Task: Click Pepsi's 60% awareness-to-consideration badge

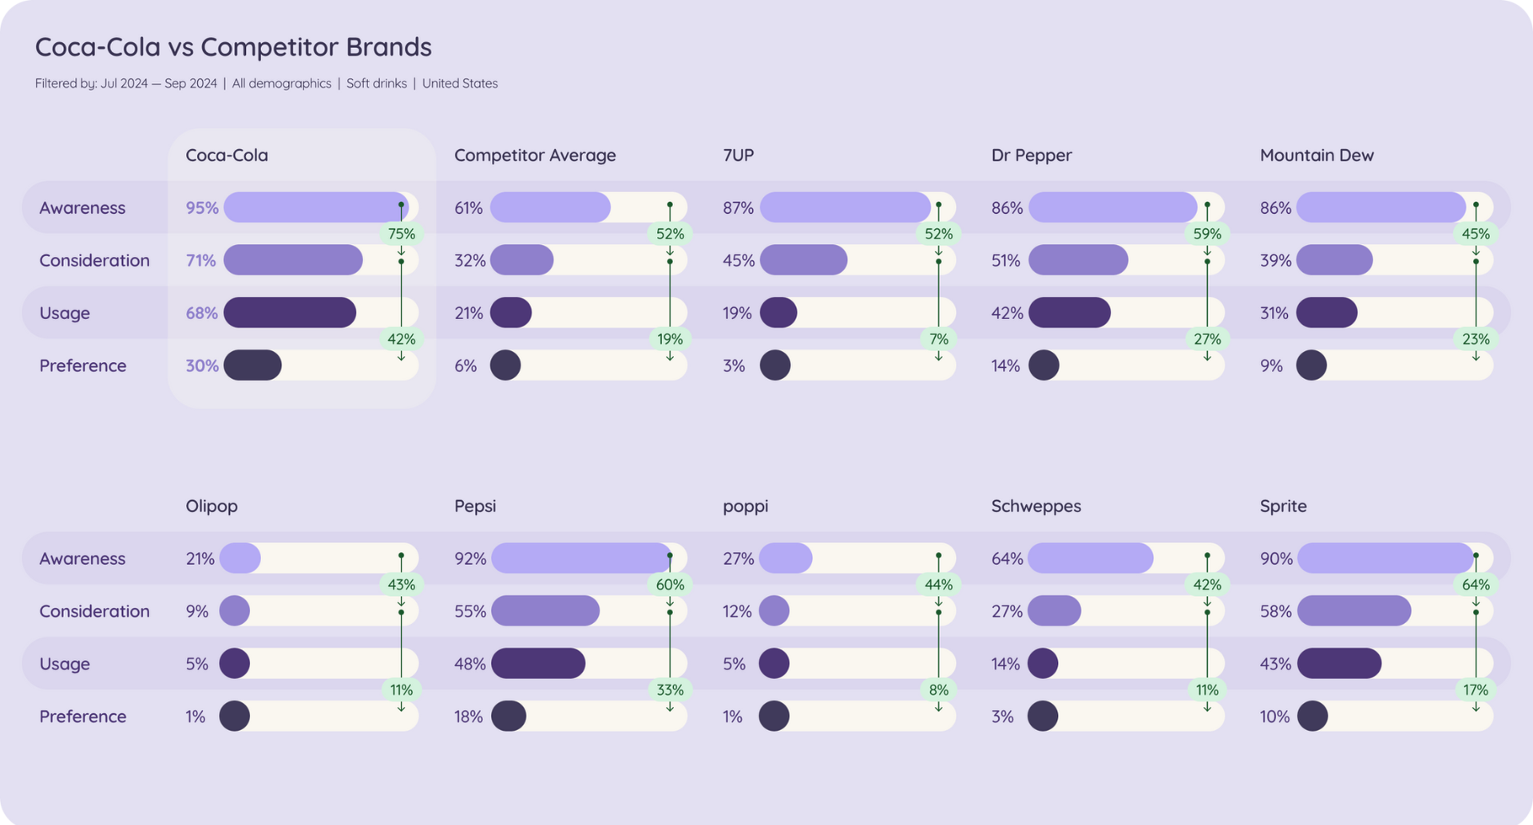Action: coord(670,585)
